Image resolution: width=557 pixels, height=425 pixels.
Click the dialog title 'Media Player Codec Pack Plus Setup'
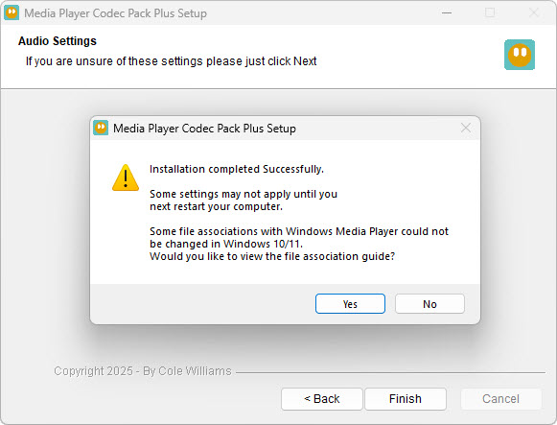204,129
